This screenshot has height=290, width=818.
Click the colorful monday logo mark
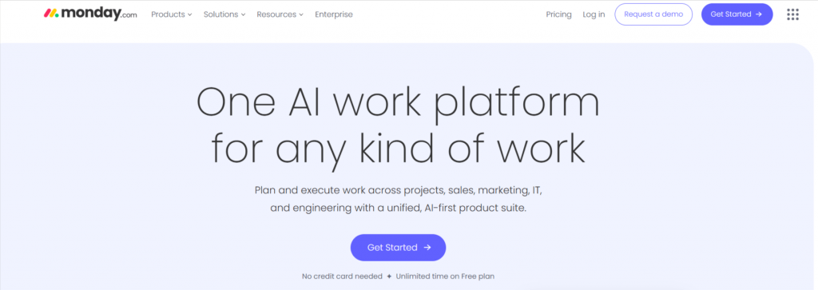51,14
